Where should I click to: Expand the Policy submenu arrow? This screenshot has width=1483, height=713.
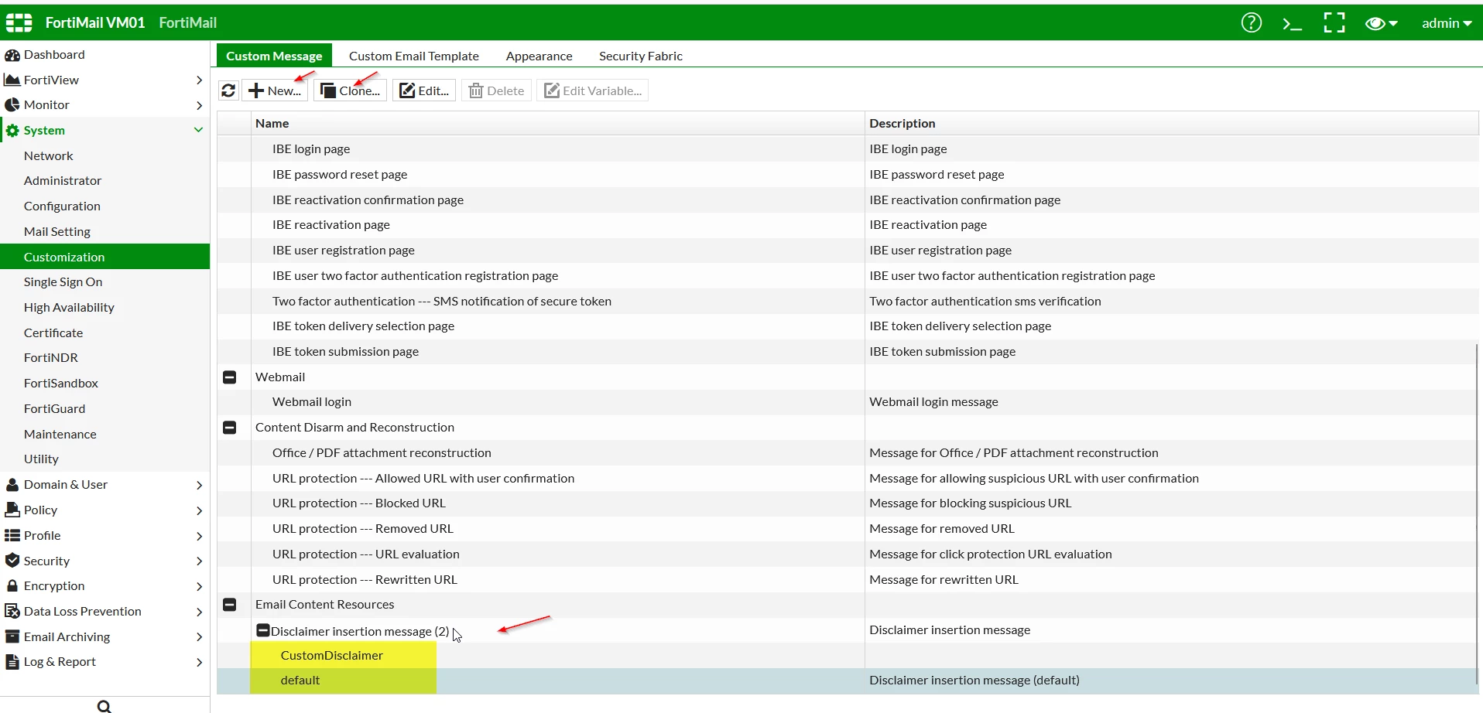pos(199,510)
